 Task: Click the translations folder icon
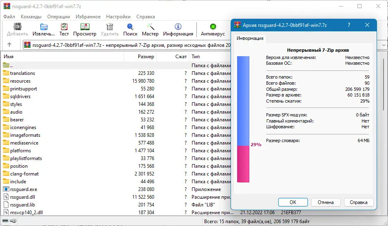[x=6, y=73]
